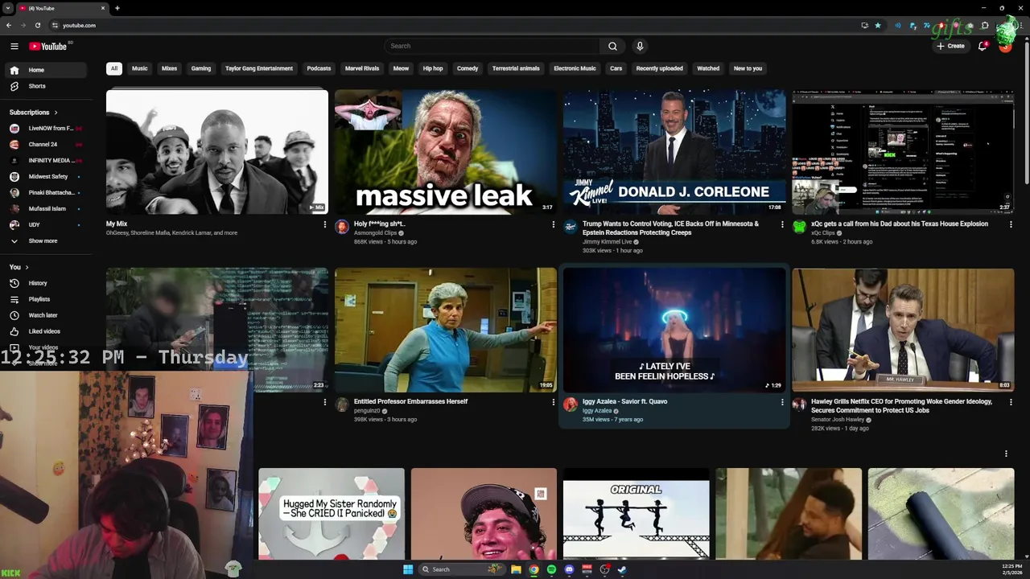This screenshot has width=1030, height=579.
Task: Open menu for Iggy Azalea Savior video
Action: (782, 402)
